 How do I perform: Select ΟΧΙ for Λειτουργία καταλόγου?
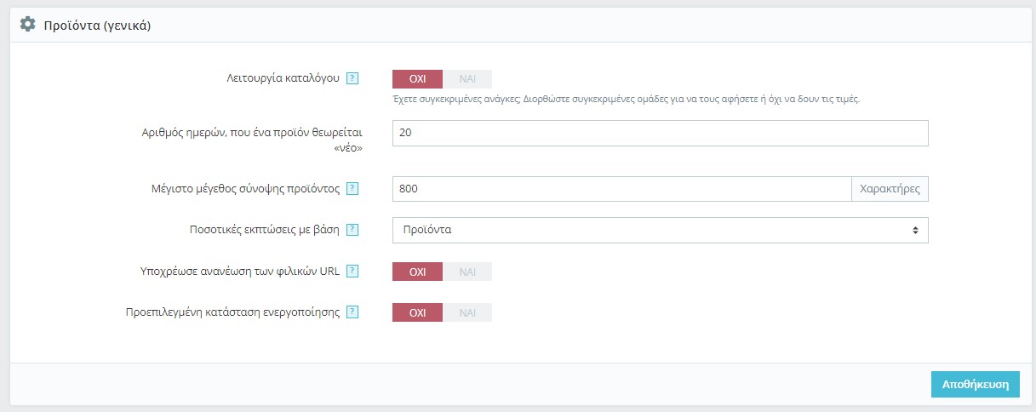(x=417, y=79)
